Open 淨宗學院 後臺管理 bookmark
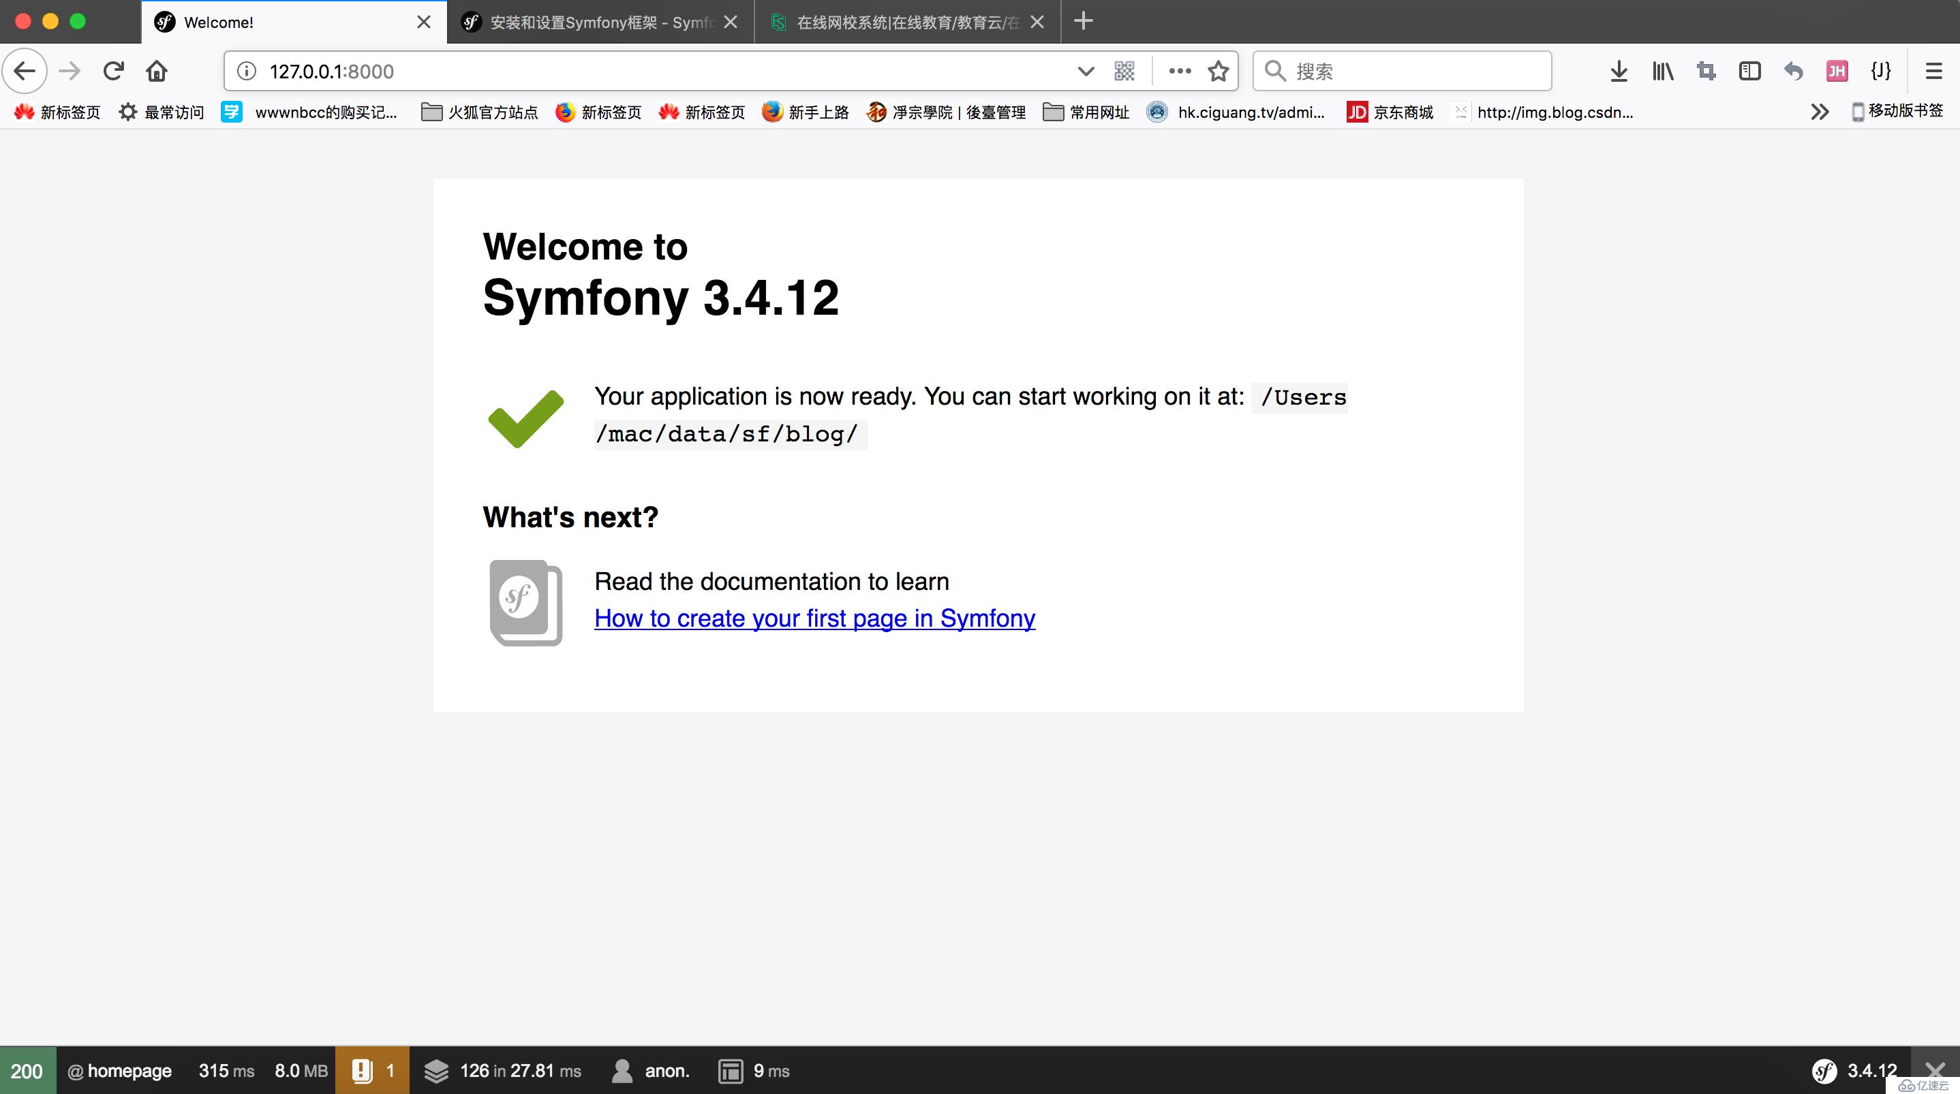Viewport: 1960px width, 1094px height. (x=946, y=112)
